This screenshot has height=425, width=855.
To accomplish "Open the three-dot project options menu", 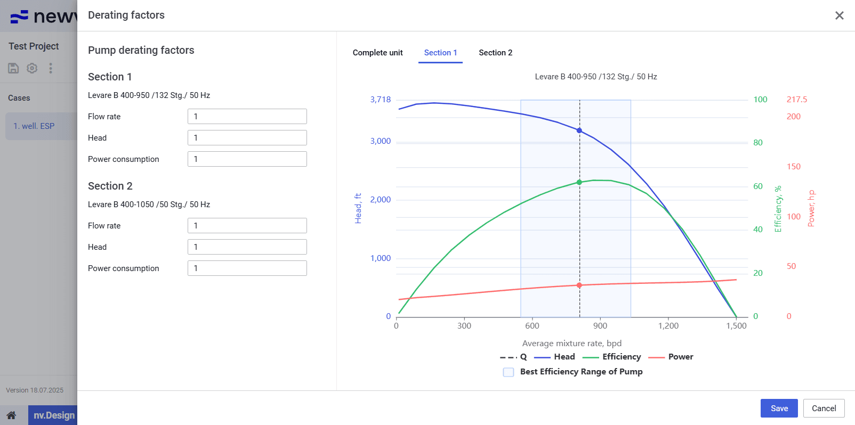I will [51, 68].
